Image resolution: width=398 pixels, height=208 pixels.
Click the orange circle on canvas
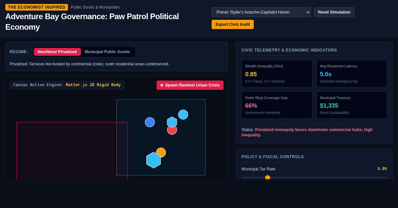pyautogui.click(x=161, y=152)
